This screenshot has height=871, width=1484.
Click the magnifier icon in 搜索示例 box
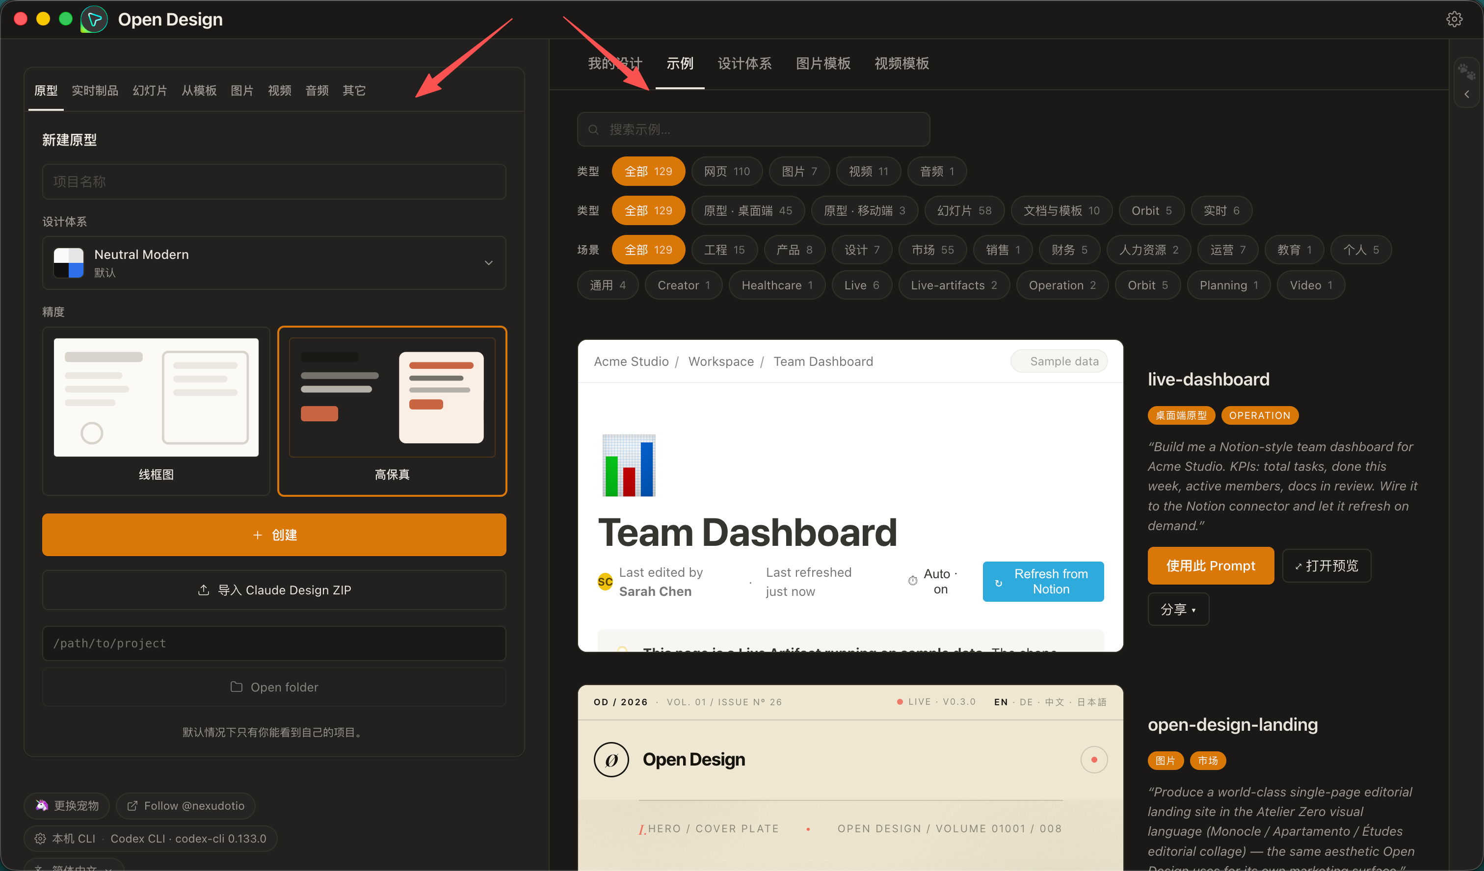point(594,129)
